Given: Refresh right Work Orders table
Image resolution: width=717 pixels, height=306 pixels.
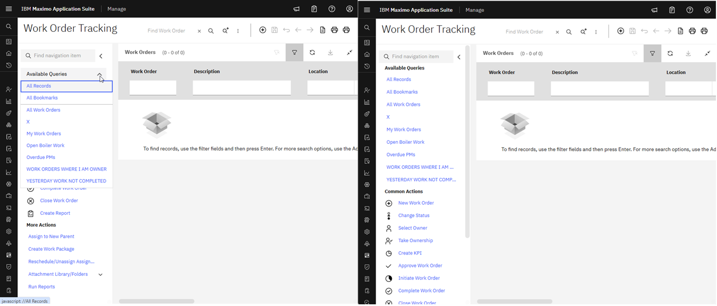Looking at the screenshot, I should point(670,54).
